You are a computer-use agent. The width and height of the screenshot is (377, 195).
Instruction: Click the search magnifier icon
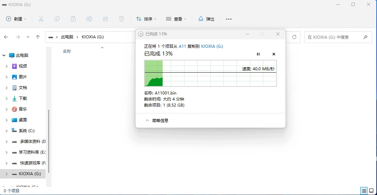[x=365, y=37]
